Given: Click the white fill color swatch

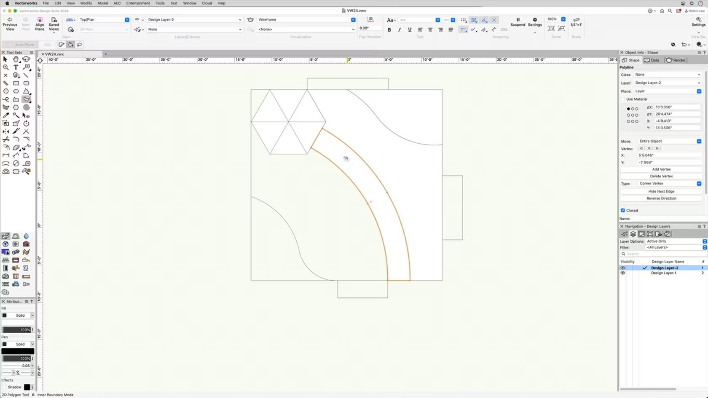Looking at the screenshot, I should (x=18, y=323).
